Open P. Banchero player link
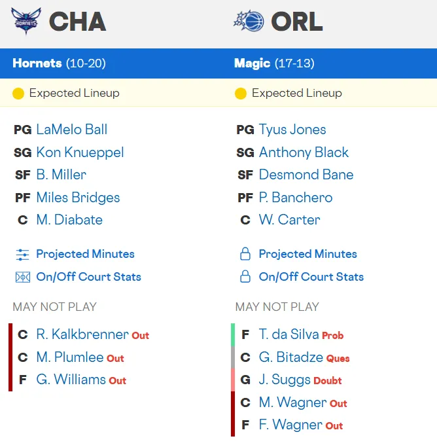This screenshot has width=437, height=447. 296,198
